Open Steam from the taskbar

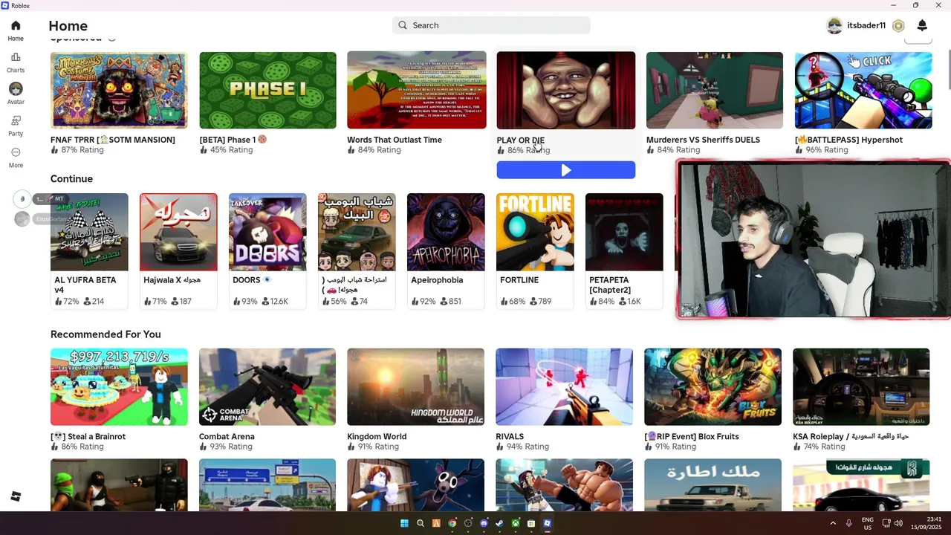point(500,523)
